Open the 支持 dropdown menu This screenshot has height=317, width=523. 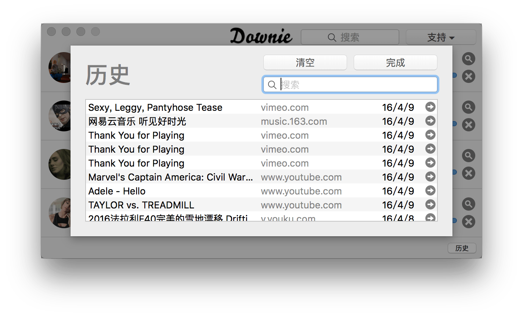tap(441, 37)
